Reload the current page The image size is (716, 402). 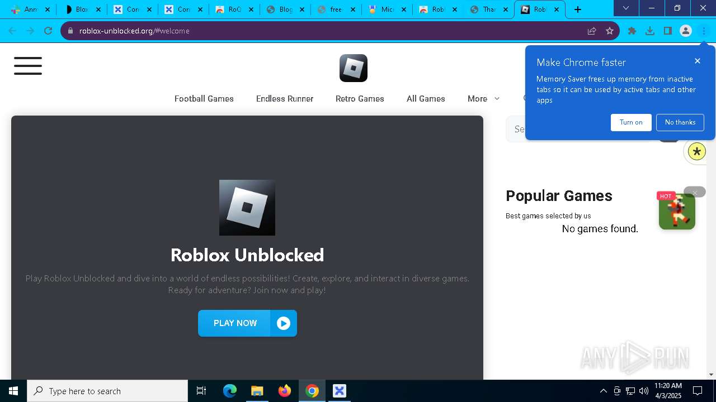pyautogui.click(x=48, y=31)
